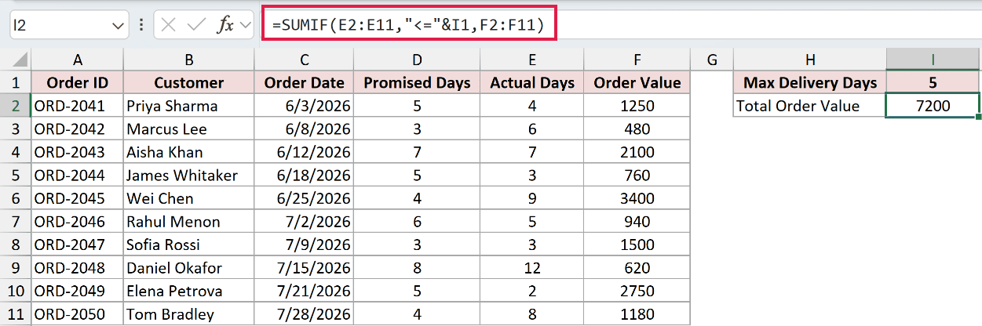This screenshot has height=326, width=982.
Task: Select order value 480
Action: (x=637, y=129)
